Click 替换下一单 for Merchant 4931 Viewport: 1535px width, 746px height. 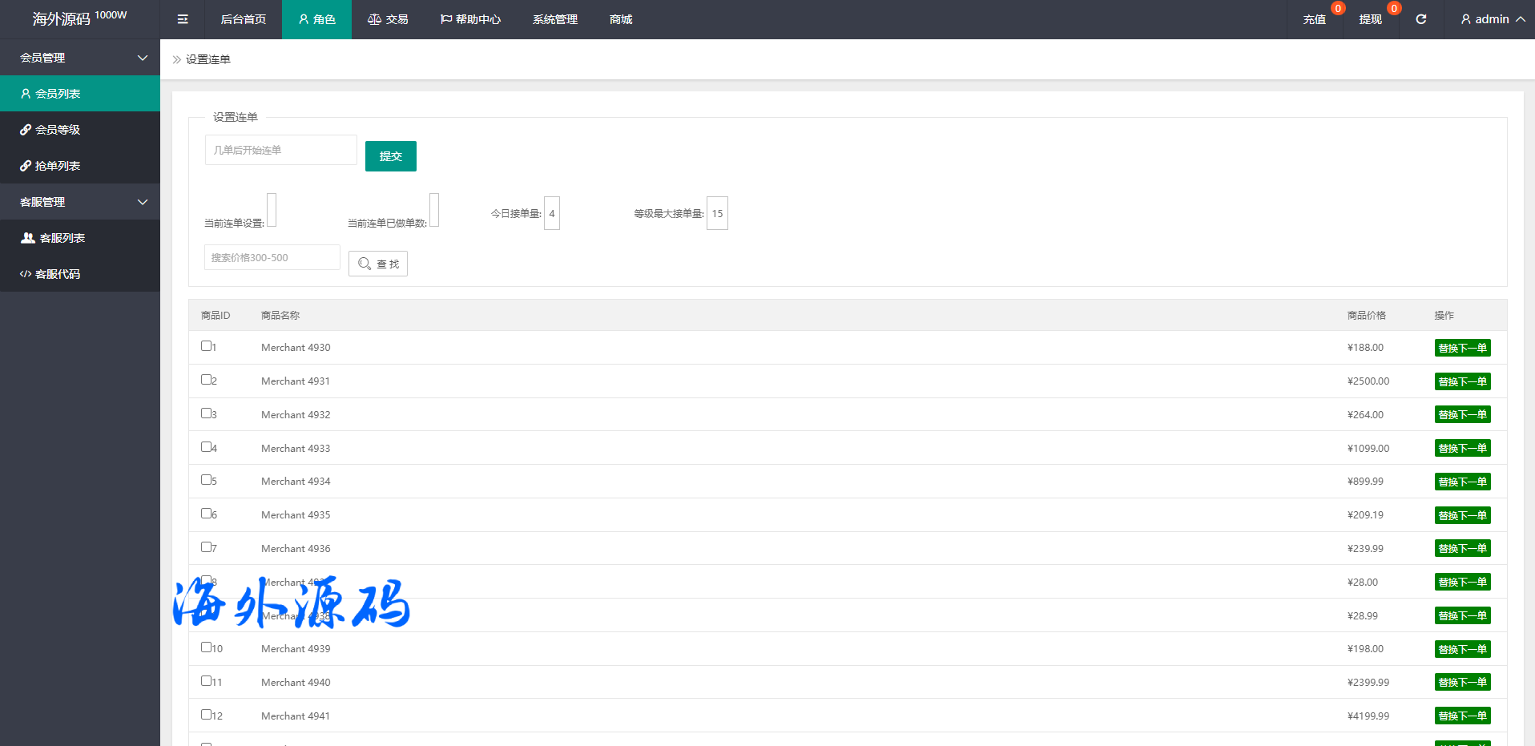(1462, 381)
